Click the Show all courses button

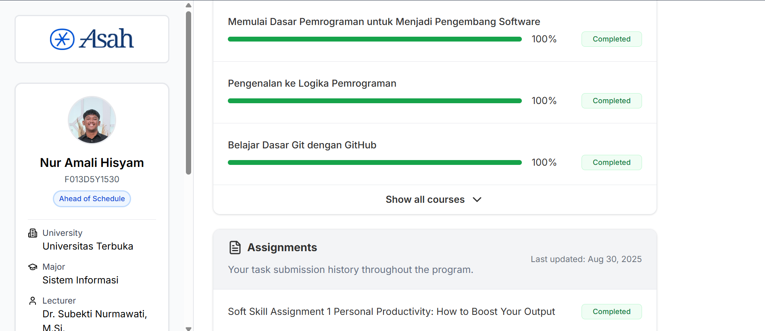coord(425,200)
